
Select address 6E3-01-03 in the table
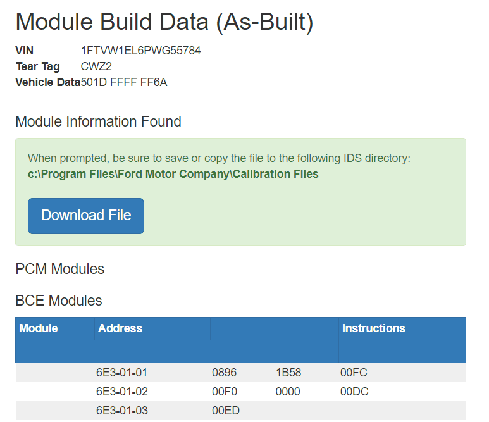[x=122, y=411]
